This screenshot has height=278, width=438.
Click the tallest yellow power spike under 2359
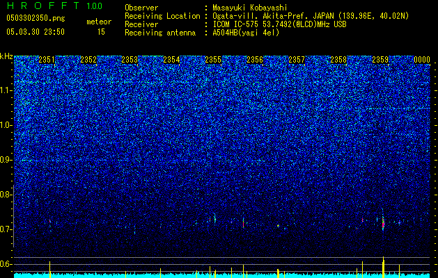click(x=383, y=267)
